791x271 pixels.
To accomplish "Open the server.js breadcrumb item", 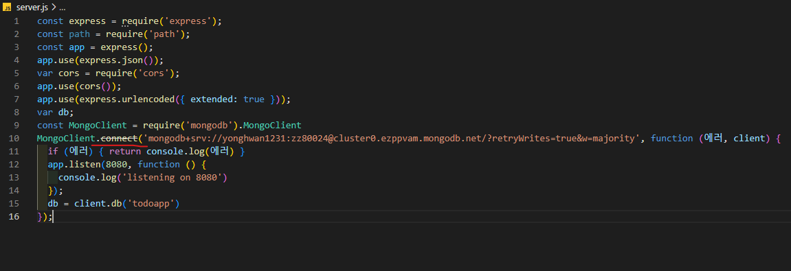I will tap(32, 8).
